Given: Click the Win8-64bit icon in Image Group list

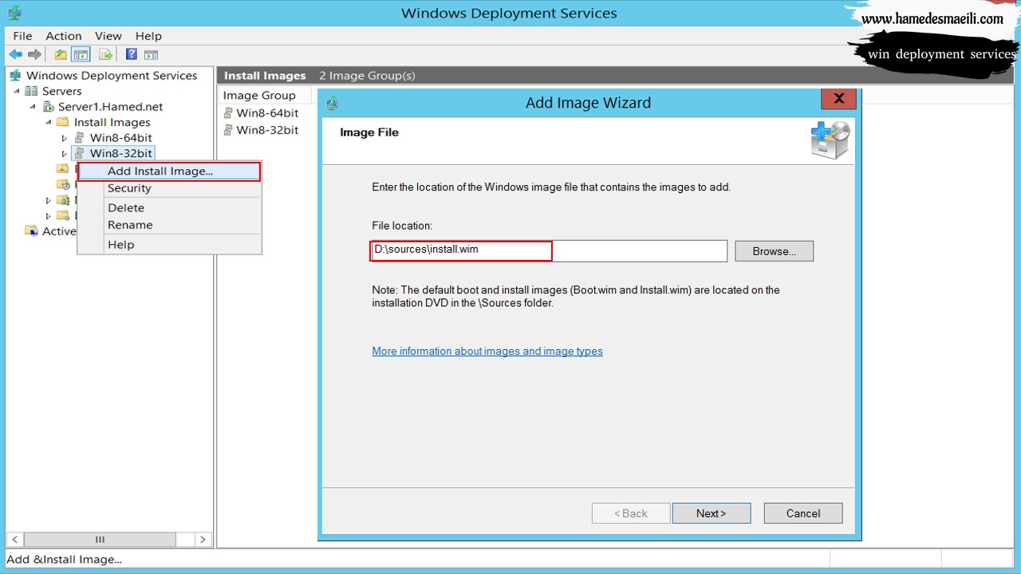Looking at the screenshot, I should [228, 113].
